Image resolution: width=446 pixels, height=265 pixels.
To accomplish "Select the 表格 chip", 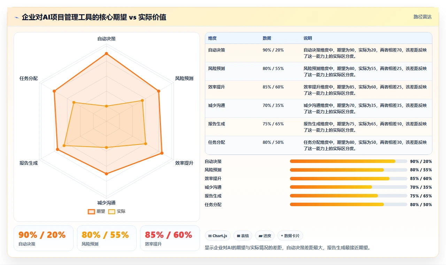I will pos(243,236).
